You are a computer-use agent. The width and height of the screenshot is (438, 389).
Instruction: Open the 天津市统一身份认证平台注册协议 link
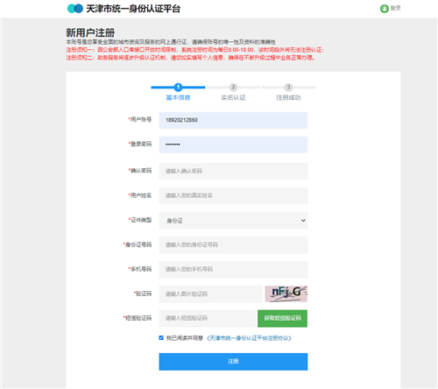249,338
